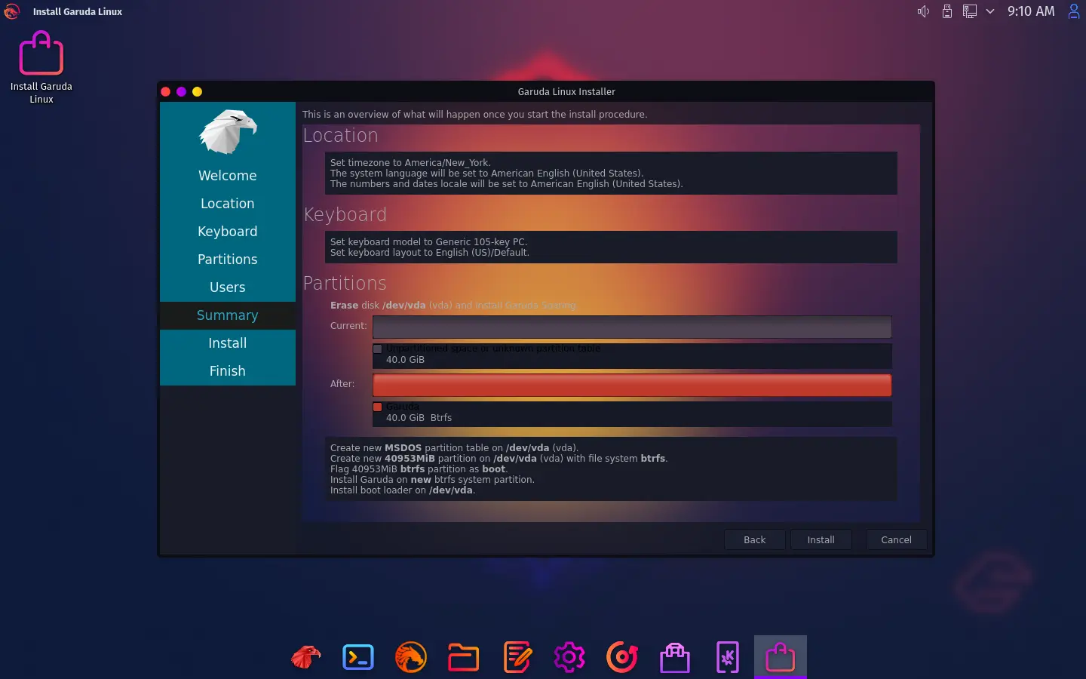
Task: Click the Install button at the window bottom
Action: tap(821, 539)
